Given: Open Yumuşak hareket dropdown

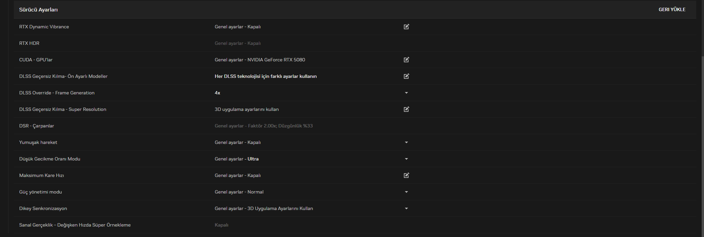Looking at the screenshot, I should 406,142.
